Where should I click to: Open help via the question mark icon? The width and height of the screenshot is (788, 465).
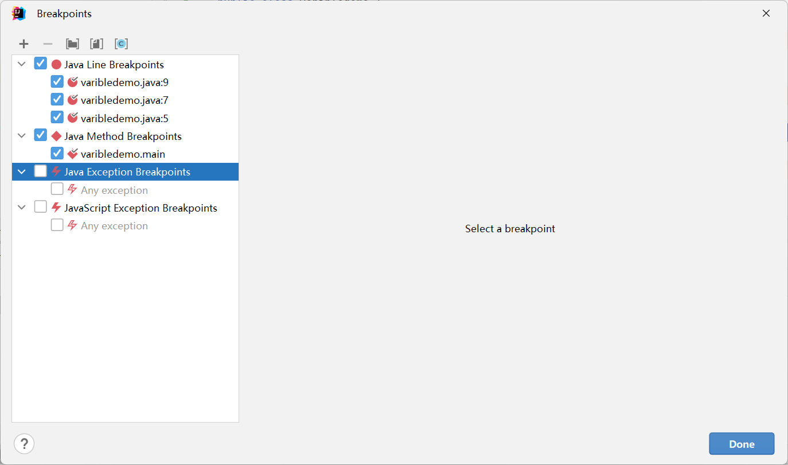[24, 443]
